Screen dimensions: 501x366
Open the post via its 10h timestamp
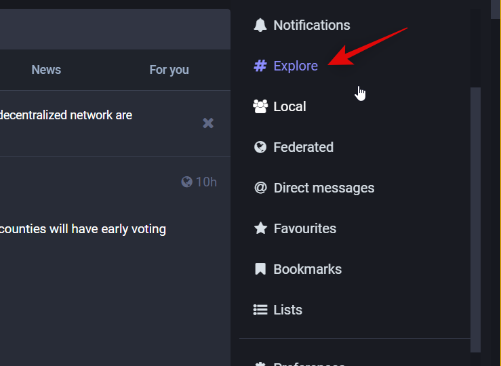206,182
